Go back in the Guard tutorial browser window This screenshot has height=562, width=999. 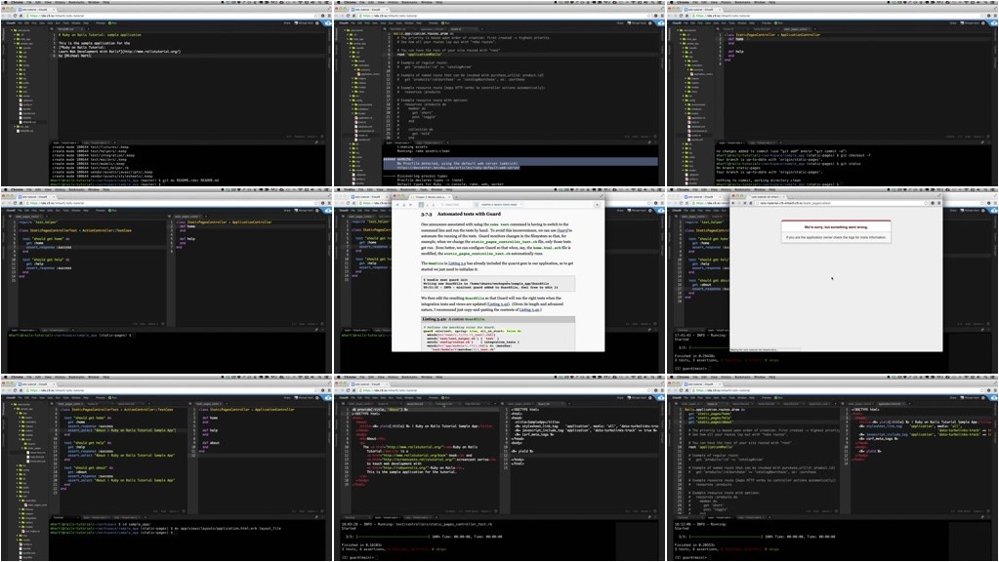pyautogui.click(x=397, y=205)
